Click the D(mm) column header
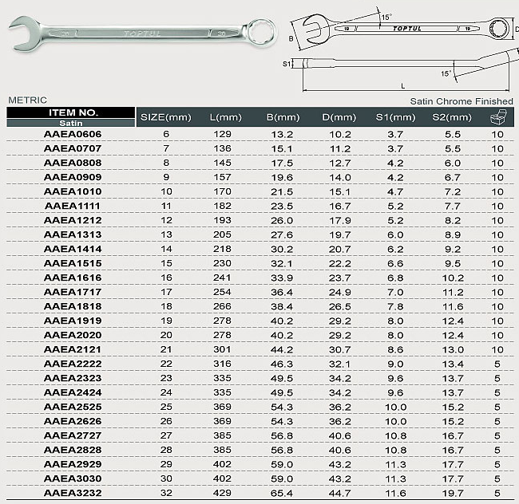This screenshot has width=519, height=504. [x=339, y=117]
